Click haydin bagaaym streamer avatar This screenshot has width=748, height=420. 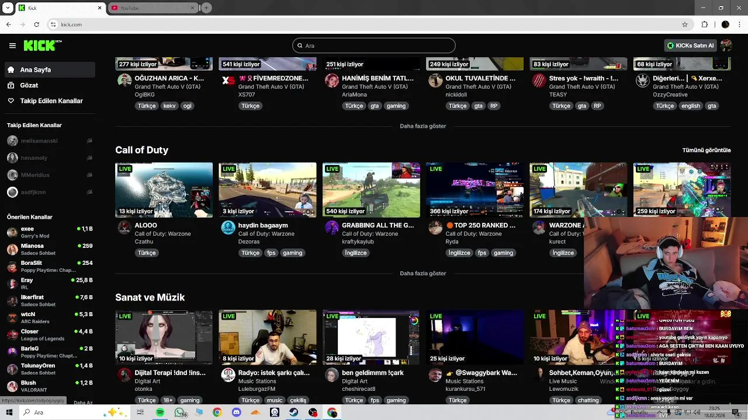pos(228,228)
